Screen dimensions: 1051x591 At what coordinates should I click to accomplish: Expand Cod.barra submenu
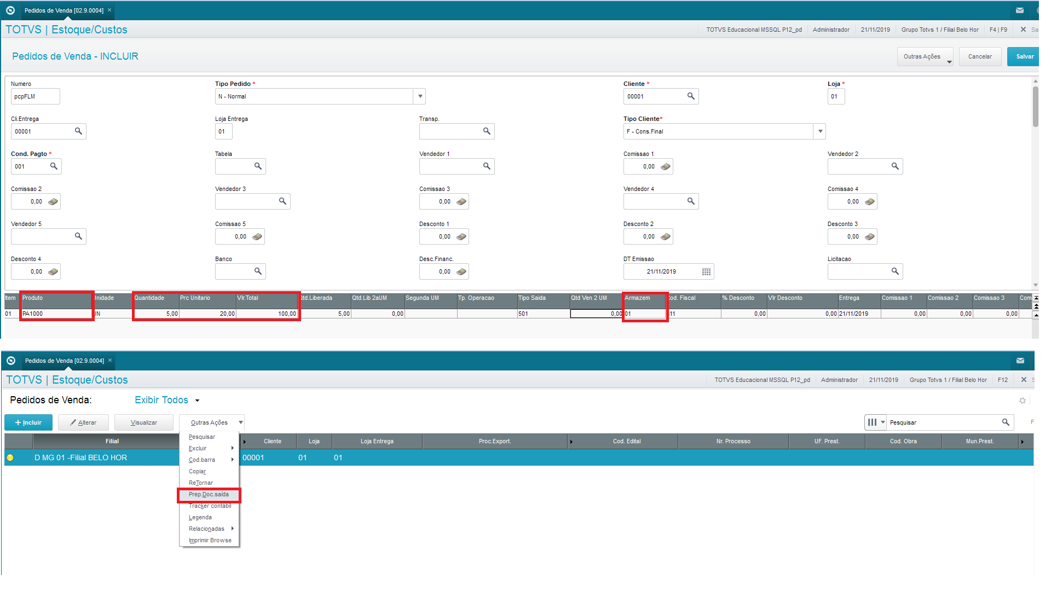[209, 460]
